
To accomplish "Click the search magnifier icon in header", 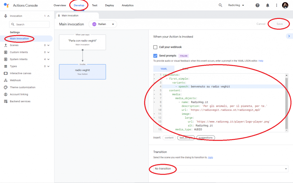I will point(220,5).
